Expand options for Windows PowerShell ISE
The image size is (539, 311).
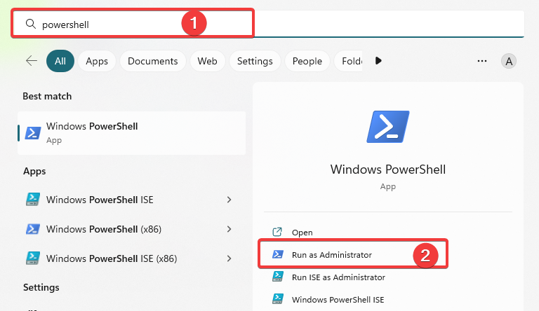(x=229, y=200)
